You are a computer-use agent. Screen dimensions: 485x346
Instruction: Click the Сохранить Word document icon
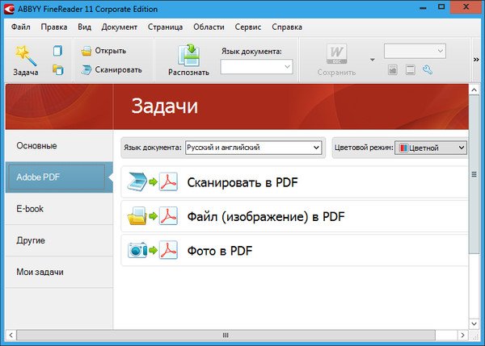(x=336, y=54)
